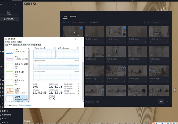The width and height of the screenshot is (178, 124).
Task: Click the eyedropper icon in viewport toolbar
Action: [x=34, y=4]
